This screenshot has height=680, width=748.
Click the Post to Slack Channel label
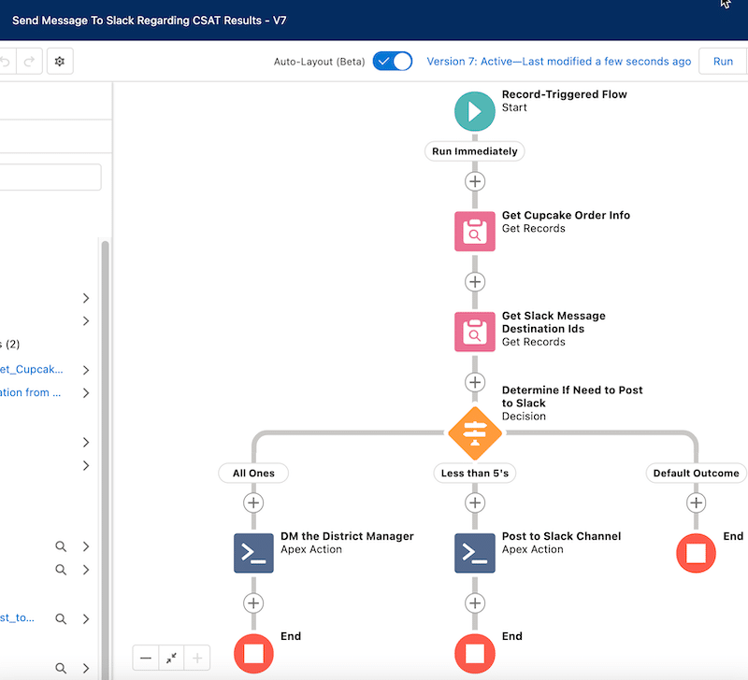tap(562, 536)
